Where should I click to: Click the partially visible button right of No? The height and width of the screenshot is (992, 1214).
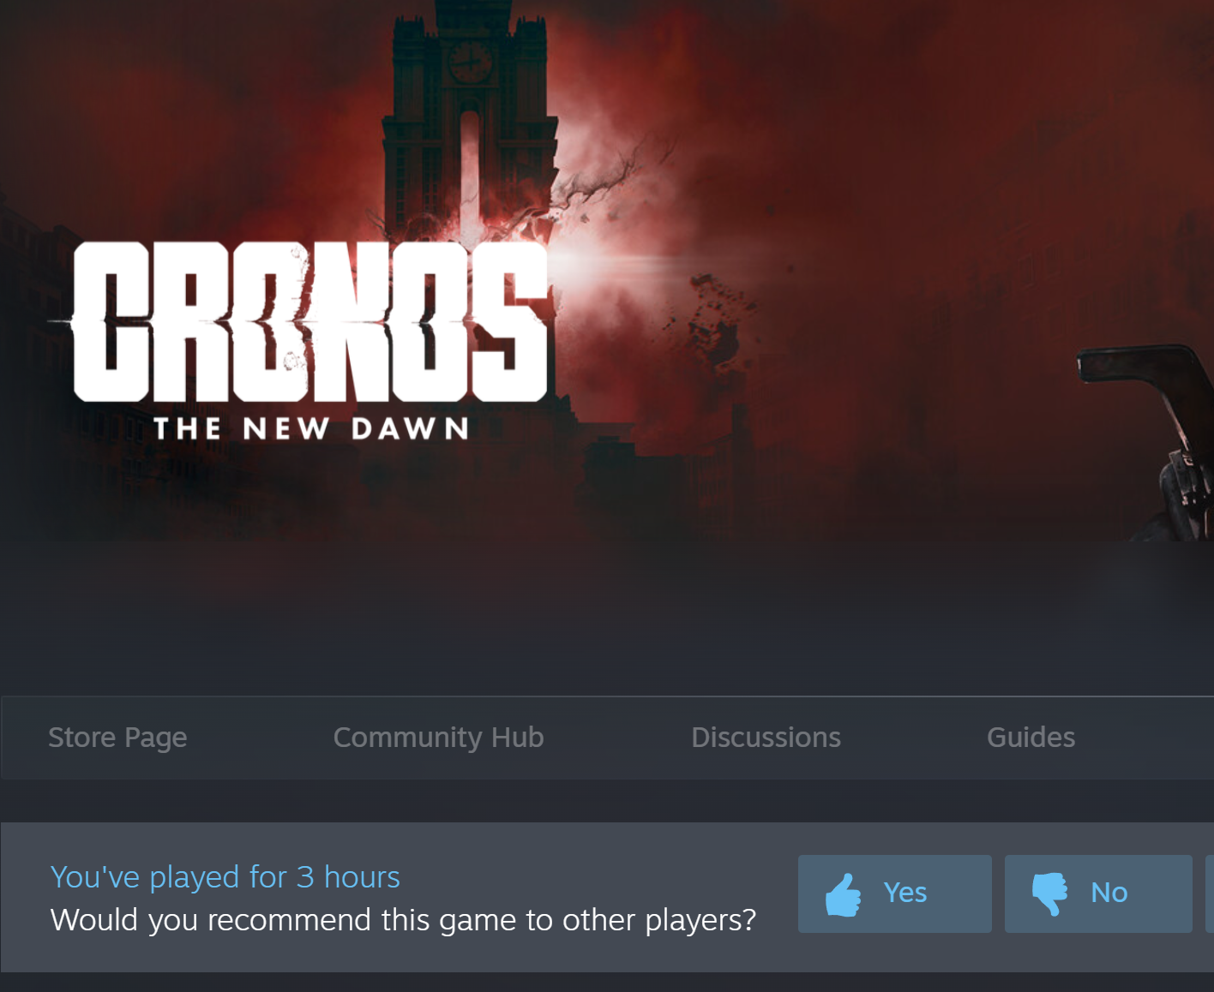(x=1210, y=893)
